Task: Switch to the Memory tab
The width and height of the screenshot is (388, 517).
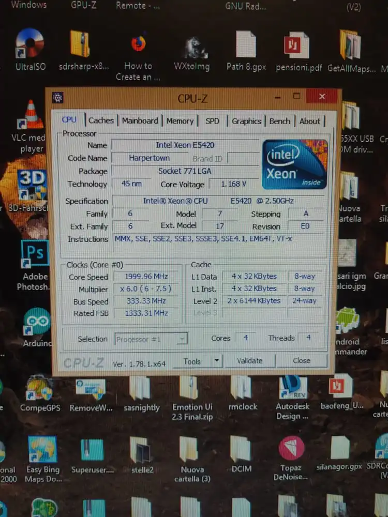Action: point(180,121)
